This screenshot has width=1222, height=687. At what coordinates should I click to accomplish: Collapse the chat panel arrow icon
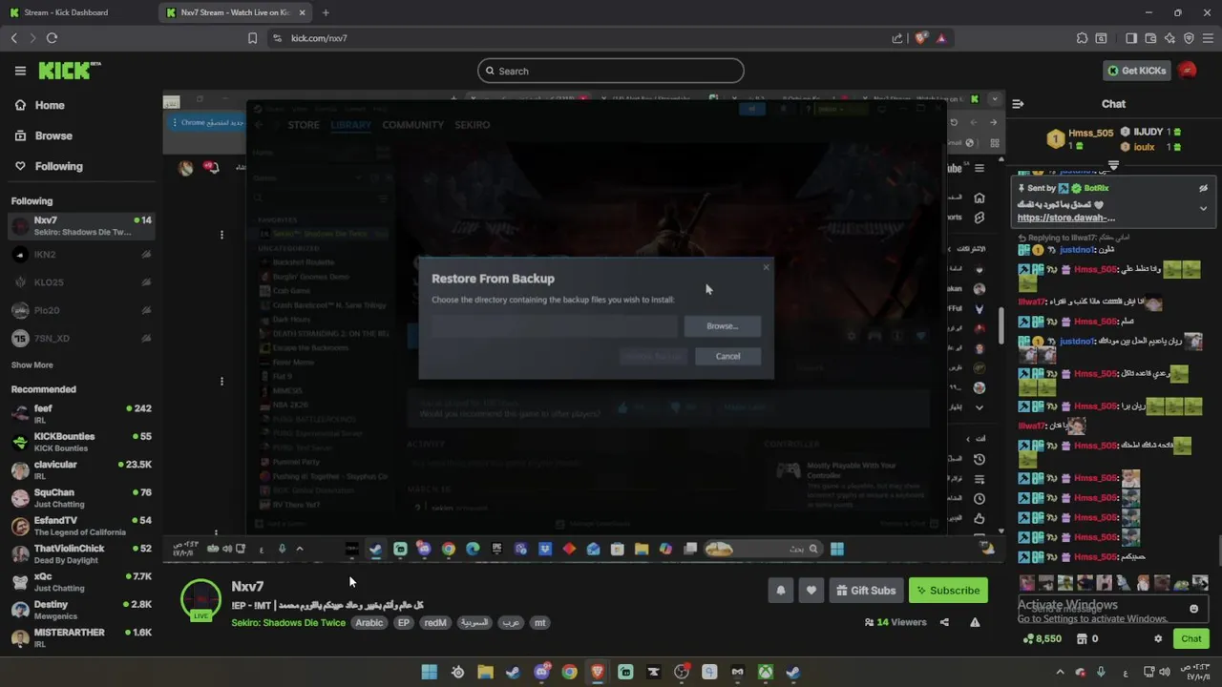coord(1018,104)
